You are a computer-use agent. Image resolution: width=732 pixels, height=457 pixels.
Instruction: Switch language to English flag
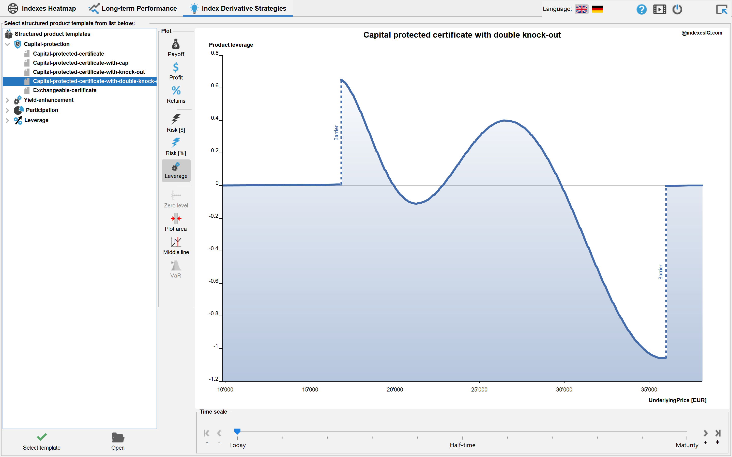(582, 9)
